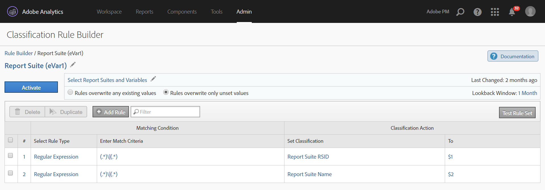Click pencil icon next to Select Report Suites
This screenshot has height=190, width=545.
click(x=153, y=79)
